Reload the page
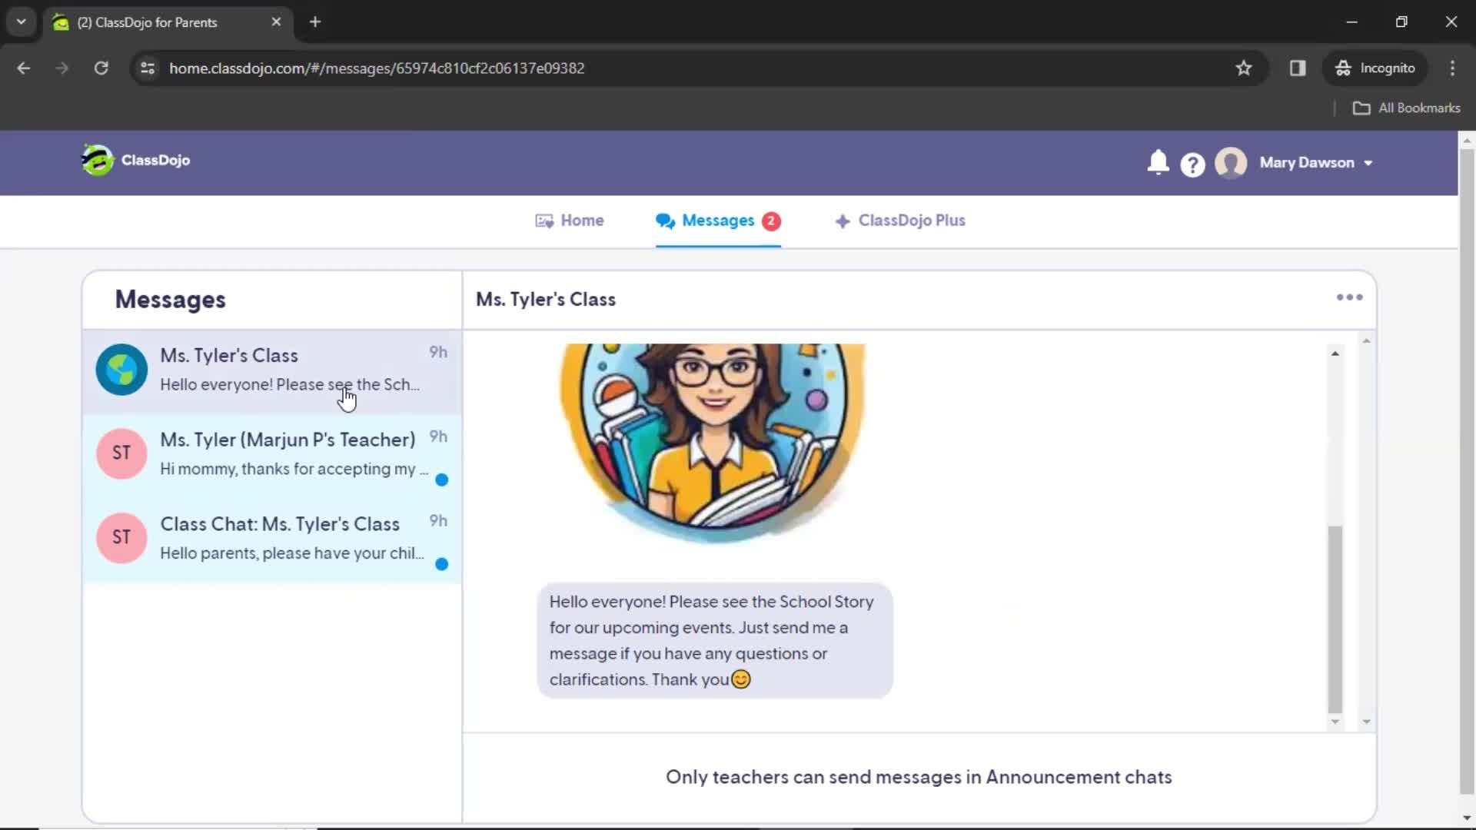 click(101, 68)
